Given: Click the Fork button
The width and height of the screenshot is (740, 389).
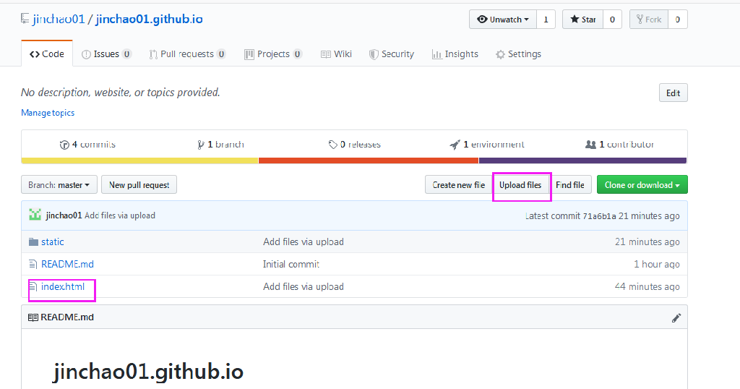Looking at the screenshot, I should coord(649,20).
